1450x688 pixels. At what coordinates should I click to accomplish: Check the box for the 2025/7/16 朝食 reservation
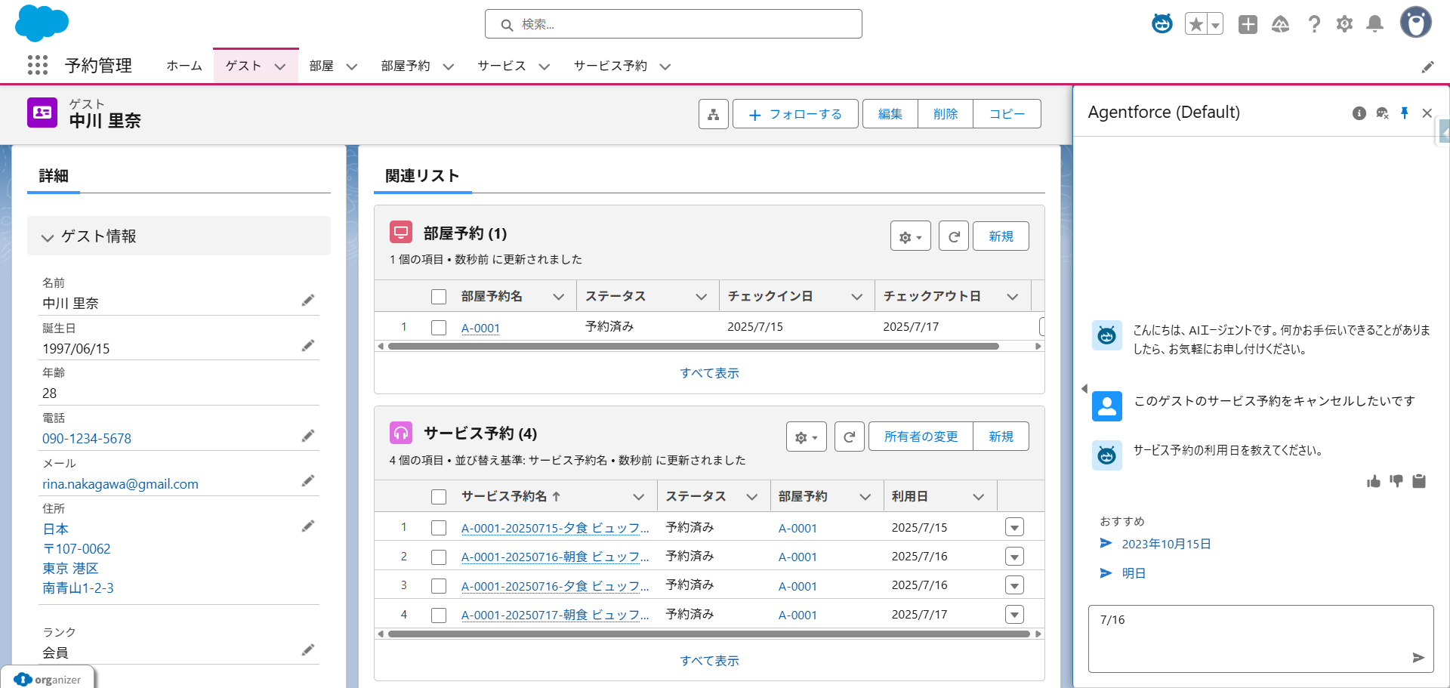tap(439, 557)
